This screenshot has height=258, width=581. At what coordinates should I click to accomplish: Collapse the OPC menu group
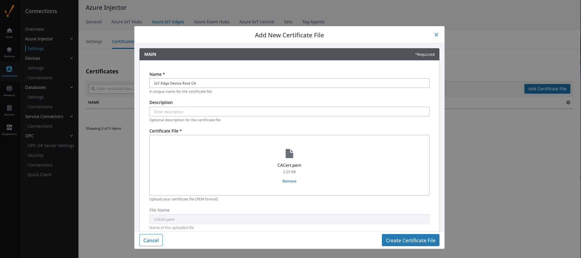coord(72,136)
